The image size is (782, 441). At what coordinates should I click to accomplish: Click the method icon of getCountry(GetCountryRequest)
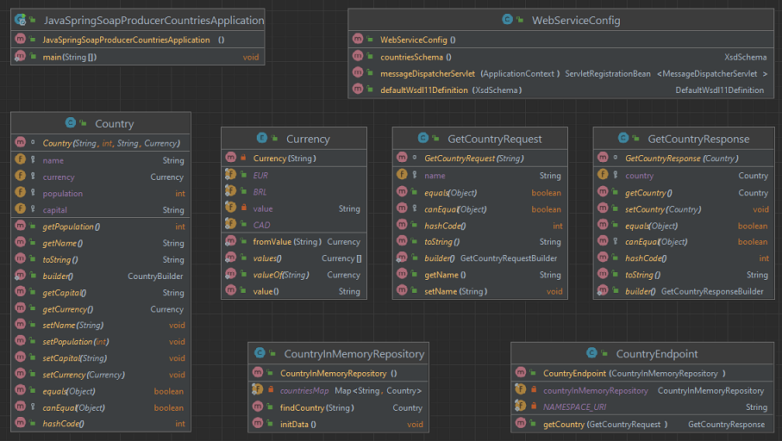pyautogui.click(x=521, y=423)
